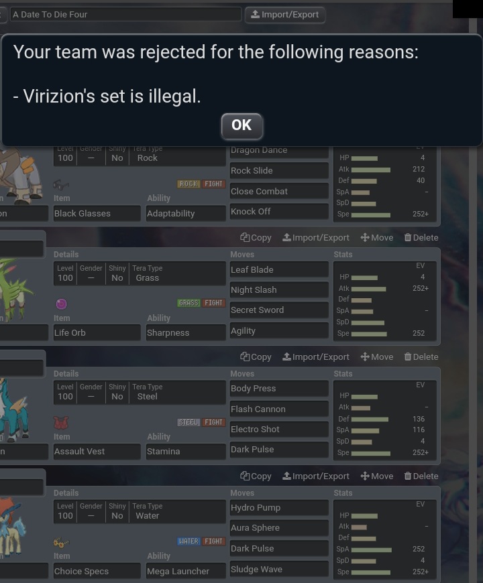Copy the Virizion set
This screenshot has width=483, height=583.
tap(256, 238)
